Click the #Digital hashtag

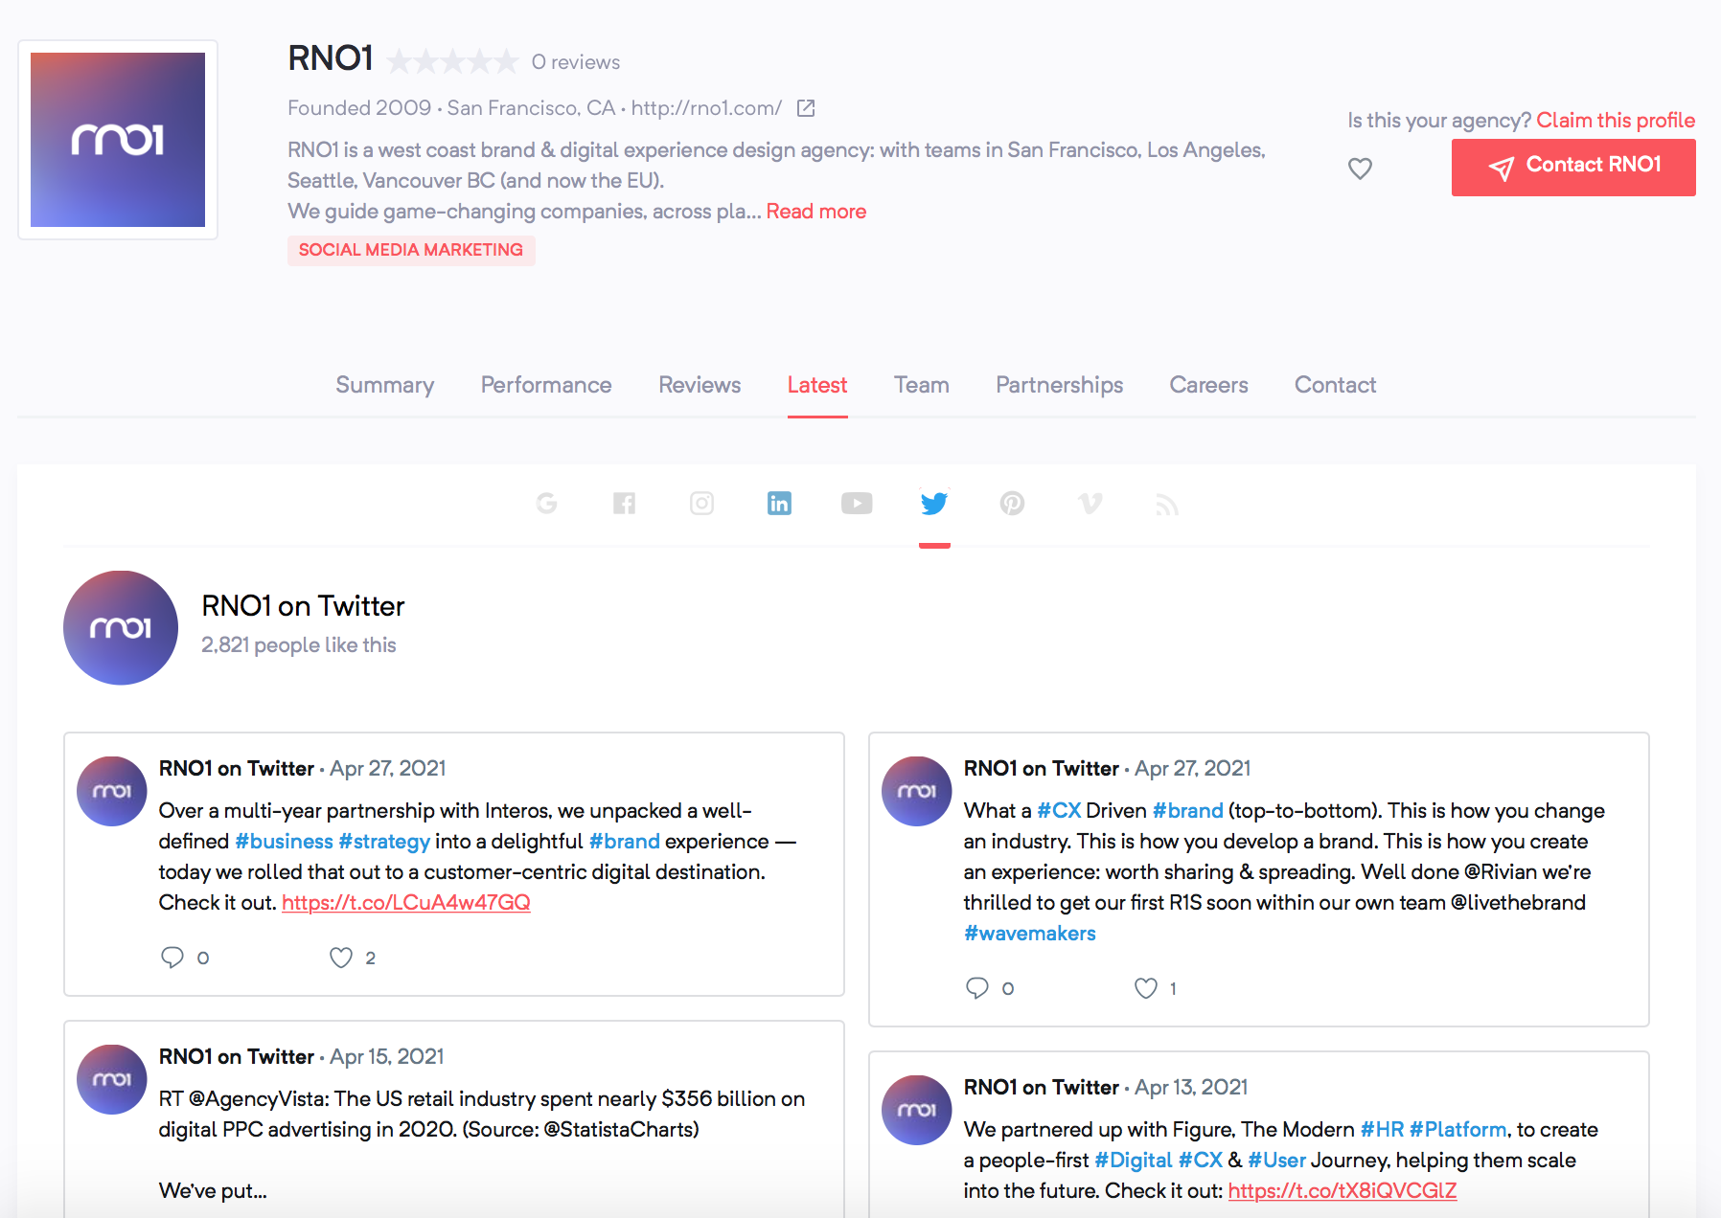click(x=1134, y=1161)
